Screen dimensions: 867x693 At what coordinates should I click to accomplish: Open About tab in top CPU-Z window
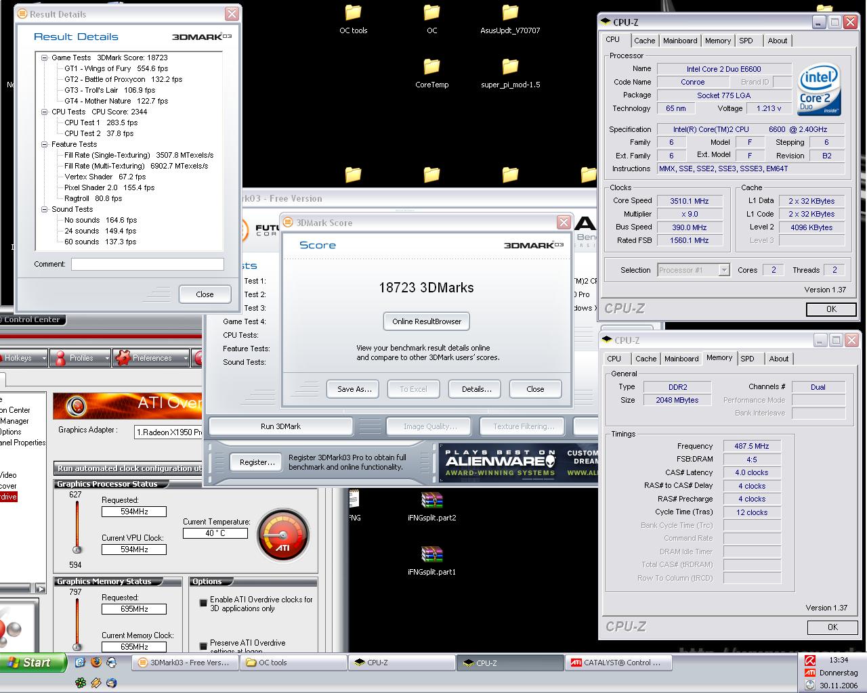tap(777, 41)
